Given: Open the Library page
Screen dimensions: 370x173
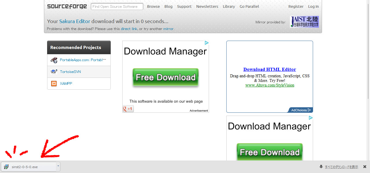Looking at the screenshot, I should (229, 6).
